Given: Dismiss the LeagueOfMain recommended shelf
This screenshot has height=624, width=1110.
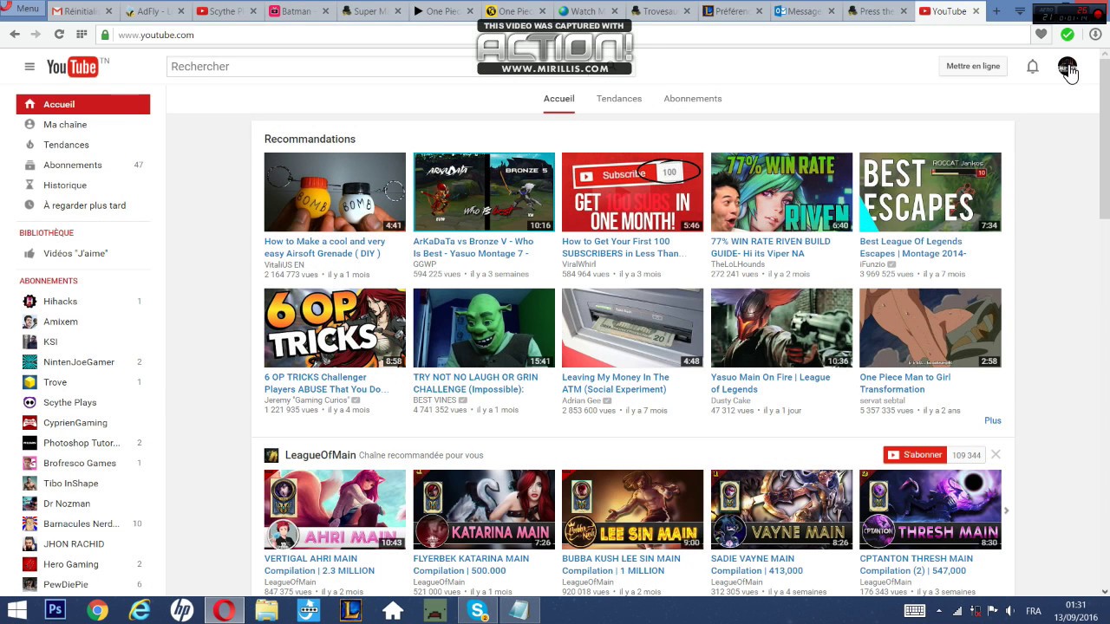Looking at the screenshot, I should [996, 454].
